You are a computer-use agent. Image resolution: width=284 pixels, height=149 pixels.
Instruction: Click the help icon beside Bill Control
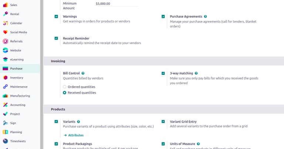(83, 73)
